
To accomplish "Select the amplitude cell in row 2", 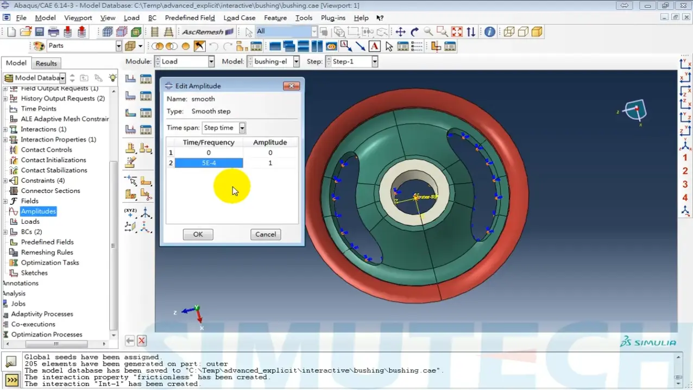I will 270,163.
